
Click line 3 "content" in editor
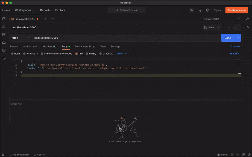coord(33,68)
